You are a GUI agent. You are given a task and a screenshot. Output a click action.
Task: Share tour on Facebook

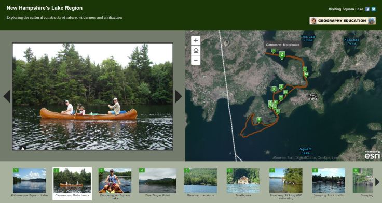pyautogui.click(x=367, y=9)
